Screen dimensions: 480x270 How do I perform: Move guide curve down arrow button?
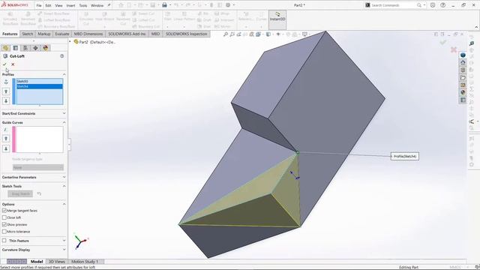click(x=6, y=148)
